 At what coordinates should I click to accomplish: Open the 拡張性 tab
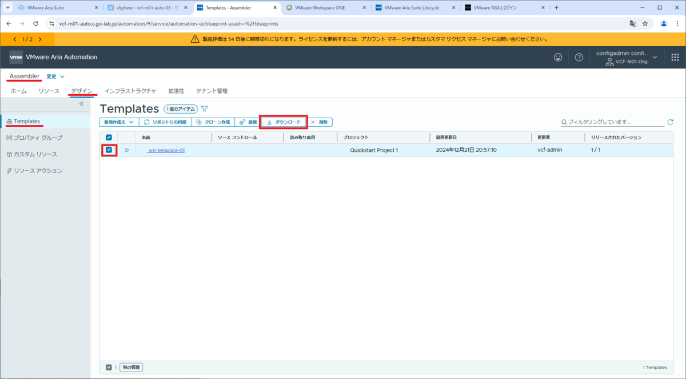176,91
